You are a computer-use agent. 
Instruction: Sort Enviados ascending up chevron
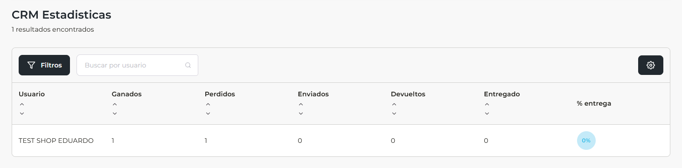point(301,105)
